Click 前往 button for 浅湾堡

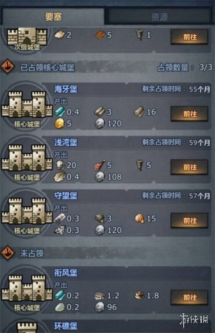(189, 167)
